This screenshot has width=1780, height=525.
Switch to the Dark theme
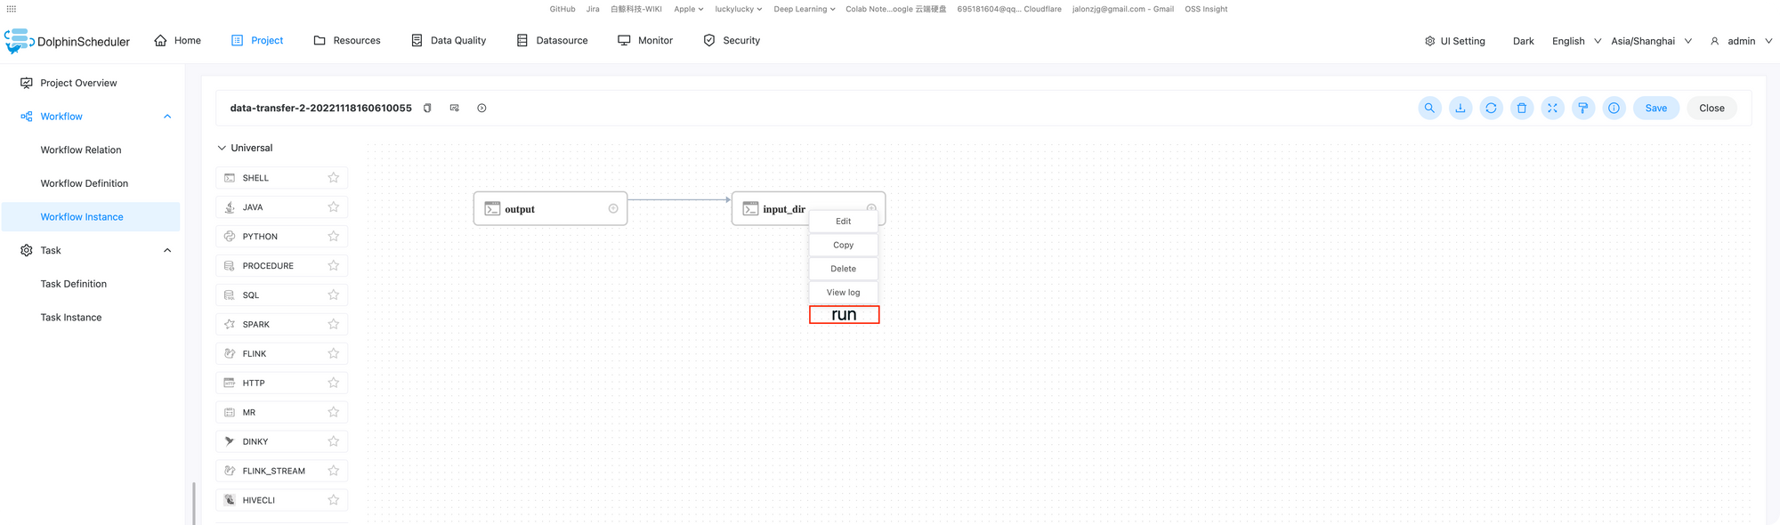pos(1524,41)
